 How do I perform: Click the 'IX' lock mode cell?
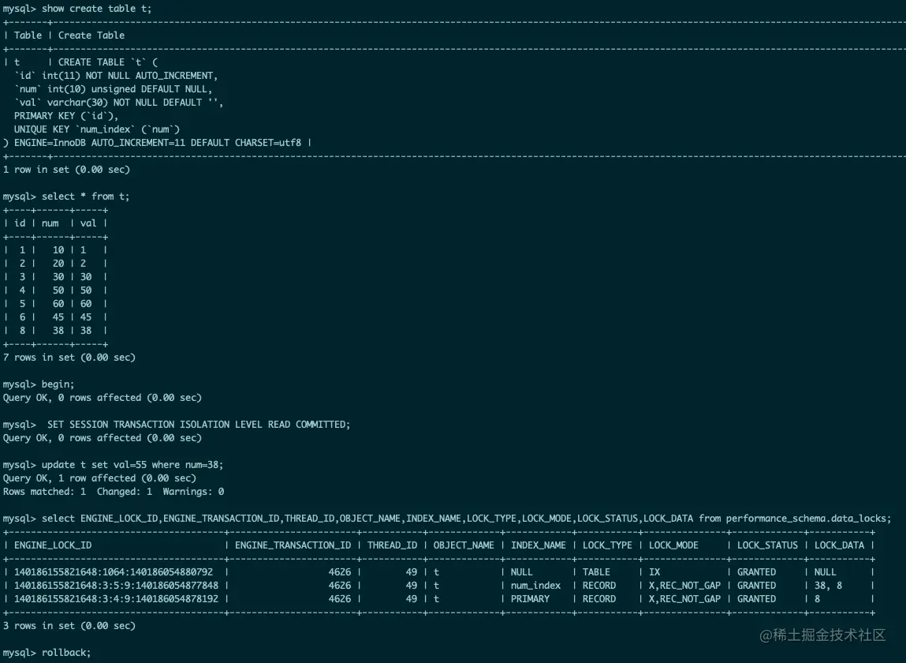tap(654, 572)
